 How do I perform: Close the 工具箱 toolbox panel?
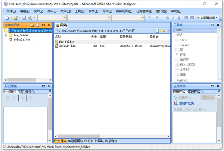click(218, 25)
